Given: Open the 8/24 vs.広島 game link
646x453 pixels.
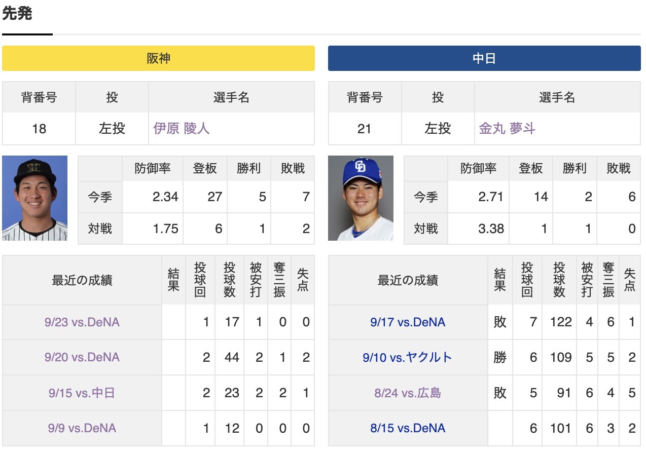Looking at the screenshot, I should [408, 393].
